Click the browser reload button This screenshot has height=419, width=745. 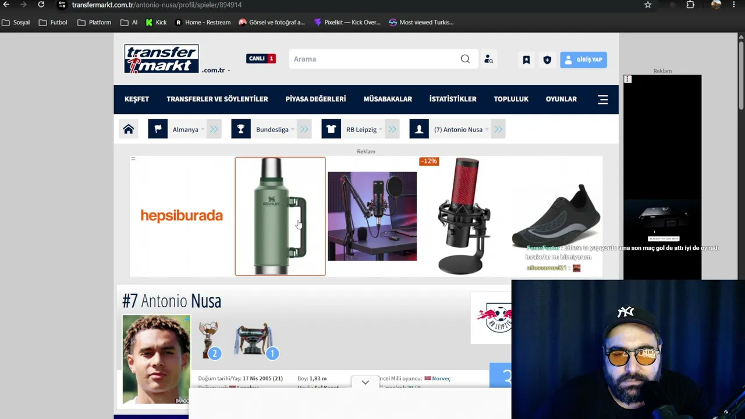point(41,5)
